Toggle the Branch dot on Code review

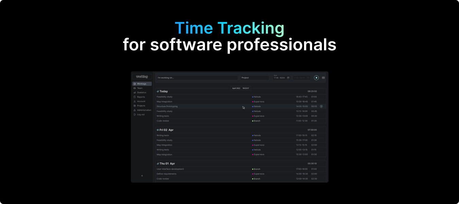click(x=252, y=121)
